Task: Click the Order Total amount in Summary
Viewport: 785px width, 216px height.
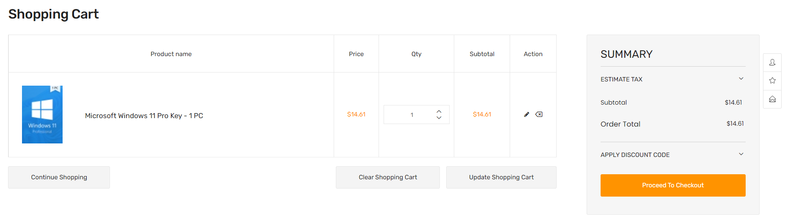Action: pyautogui.click(x=735, y=124)
